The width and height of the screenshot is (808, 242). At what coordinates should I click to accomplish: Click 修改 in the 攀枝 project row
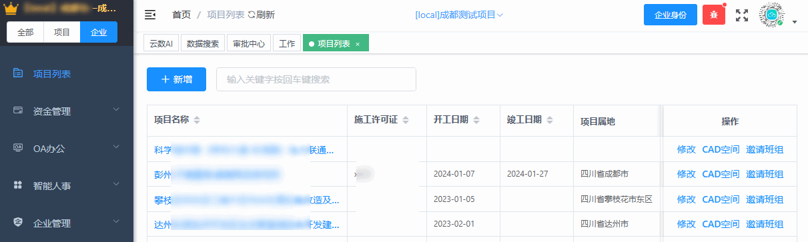point(686,199)
